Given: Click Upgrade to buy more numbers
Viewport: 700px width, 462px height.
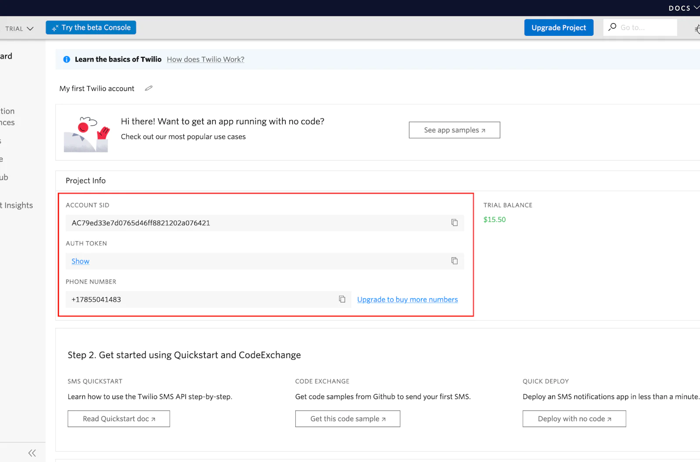Looking at the screenshot, I should tap(407, 299).
